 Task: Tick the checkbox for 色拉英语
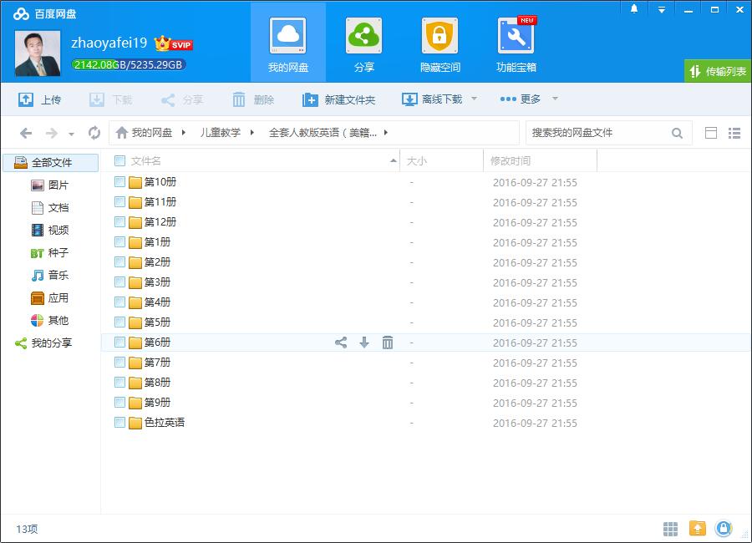(x=119, y=422)
